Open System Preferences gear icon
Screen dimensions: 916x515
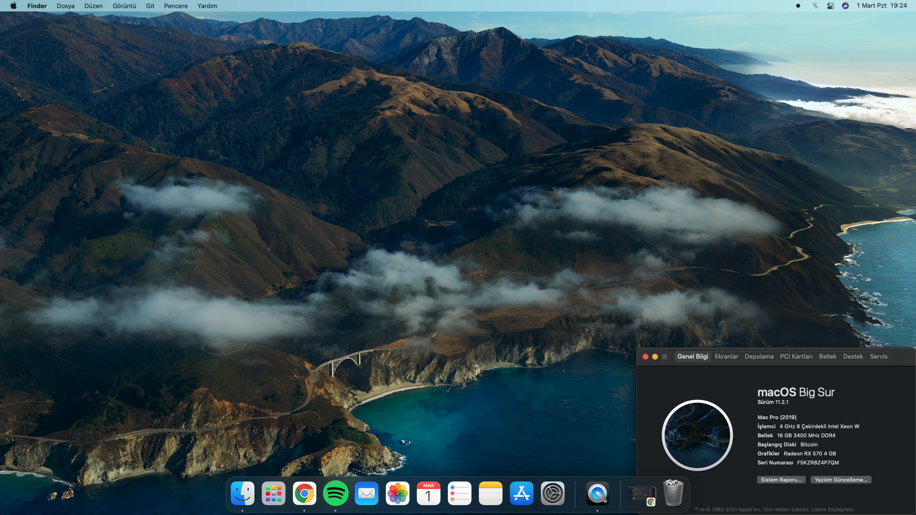pos(552,493)
